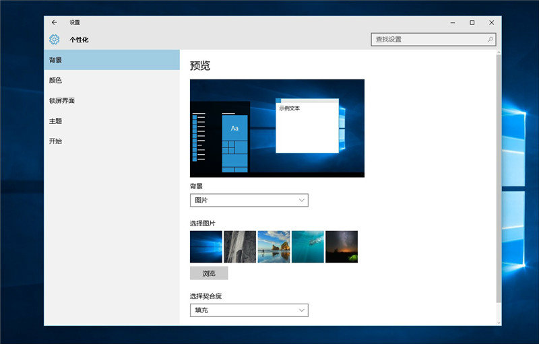539x344 pixels.
Task: Select the night sky tent wallpaper thumbnail
Action: click(x=342, y=246)
